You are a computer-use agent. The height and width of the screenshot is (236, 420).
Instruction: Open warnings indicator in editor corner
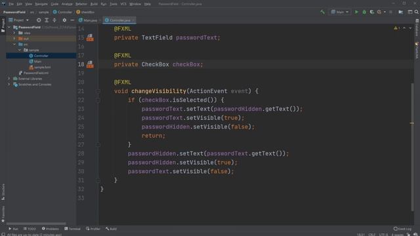[396, 28]
